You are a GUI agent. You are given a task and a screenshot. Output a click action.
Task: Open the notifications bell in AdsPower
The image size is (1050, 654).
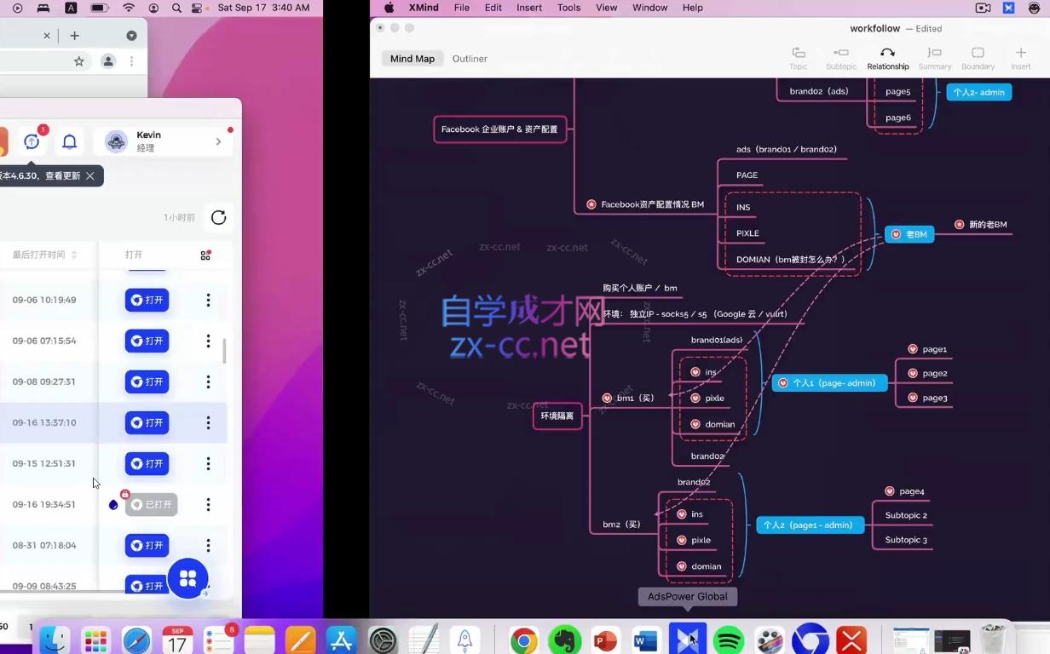pos(70,141)
